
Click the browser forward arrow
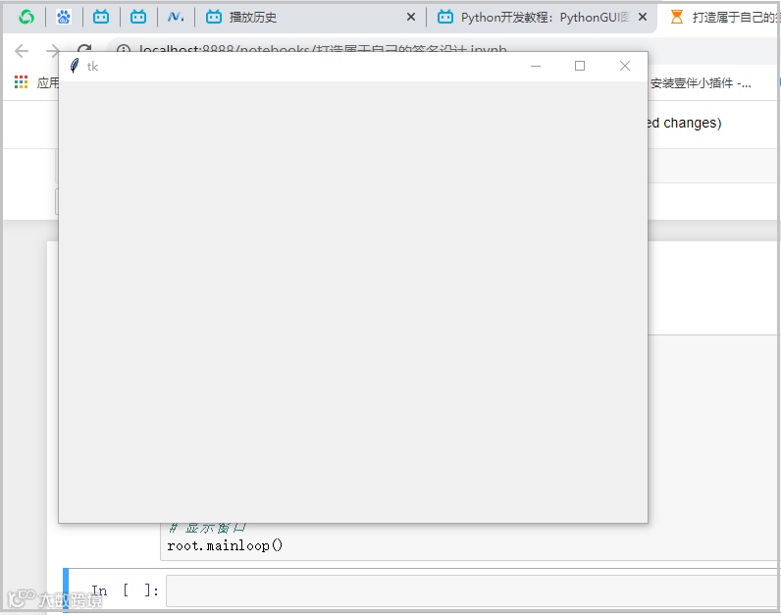pyautogui.click(x=52, y=51)
